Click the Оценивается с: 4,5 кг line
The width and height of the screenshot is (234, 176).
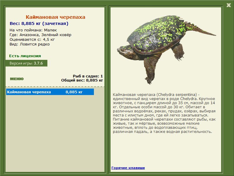click(32, 40)
